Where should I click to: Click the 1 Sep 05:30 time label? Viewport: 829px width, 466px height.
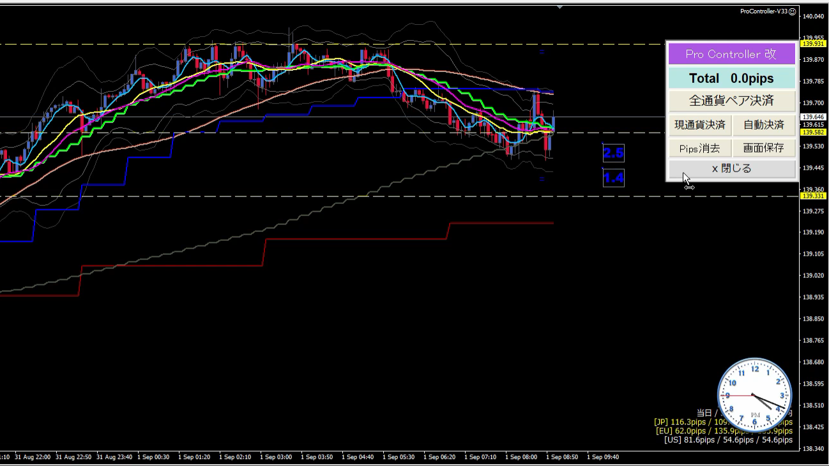coord(399,457)
